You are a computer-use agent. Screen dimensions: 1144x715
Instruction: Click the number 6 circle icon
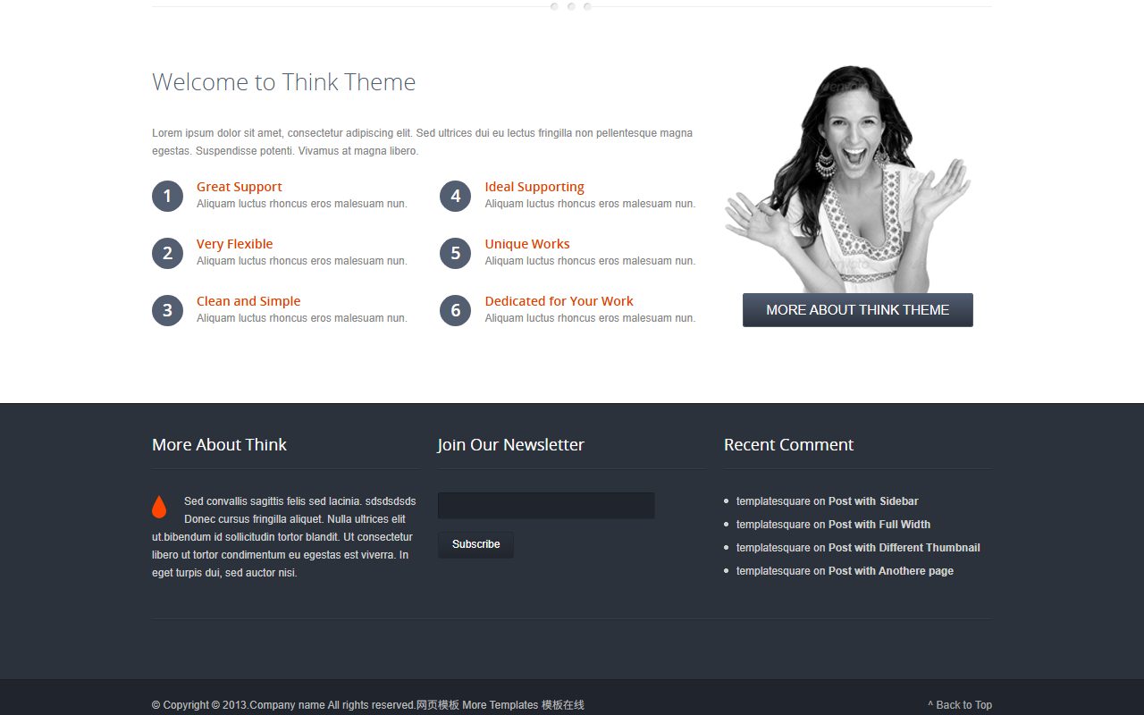455,310
